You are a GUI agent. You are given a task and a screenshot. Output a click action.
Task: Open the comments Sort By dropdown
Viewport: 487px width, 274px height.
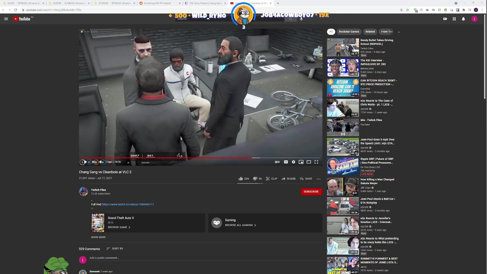(x=115, y=249)
